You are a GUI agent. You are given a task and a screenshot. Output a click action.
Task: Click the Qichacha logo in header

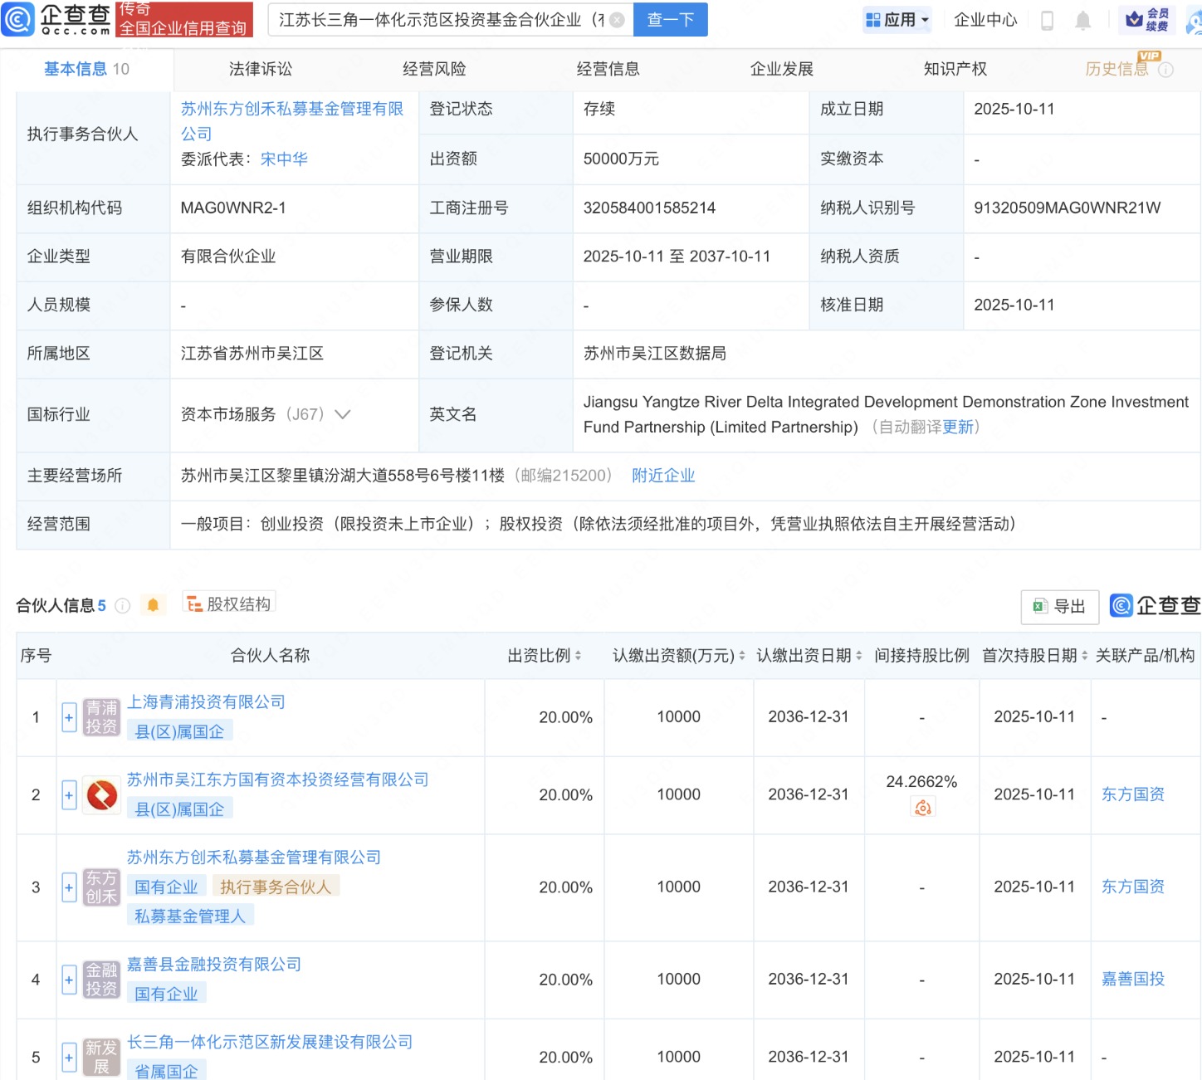tap(56, 19)
